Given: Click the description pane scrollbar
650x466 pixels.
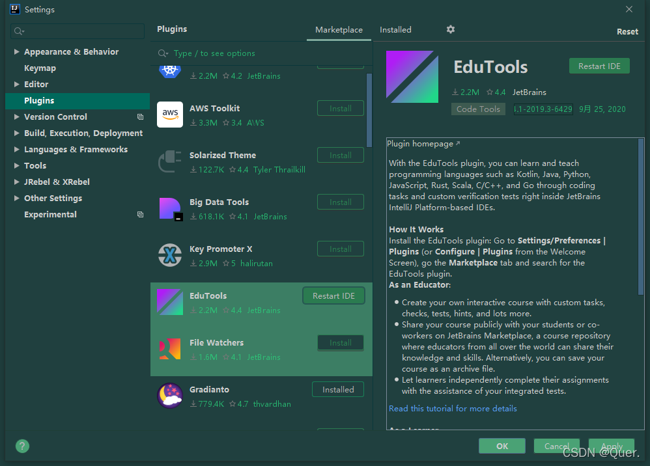Looking at the screenshot, I should [641, 217].
